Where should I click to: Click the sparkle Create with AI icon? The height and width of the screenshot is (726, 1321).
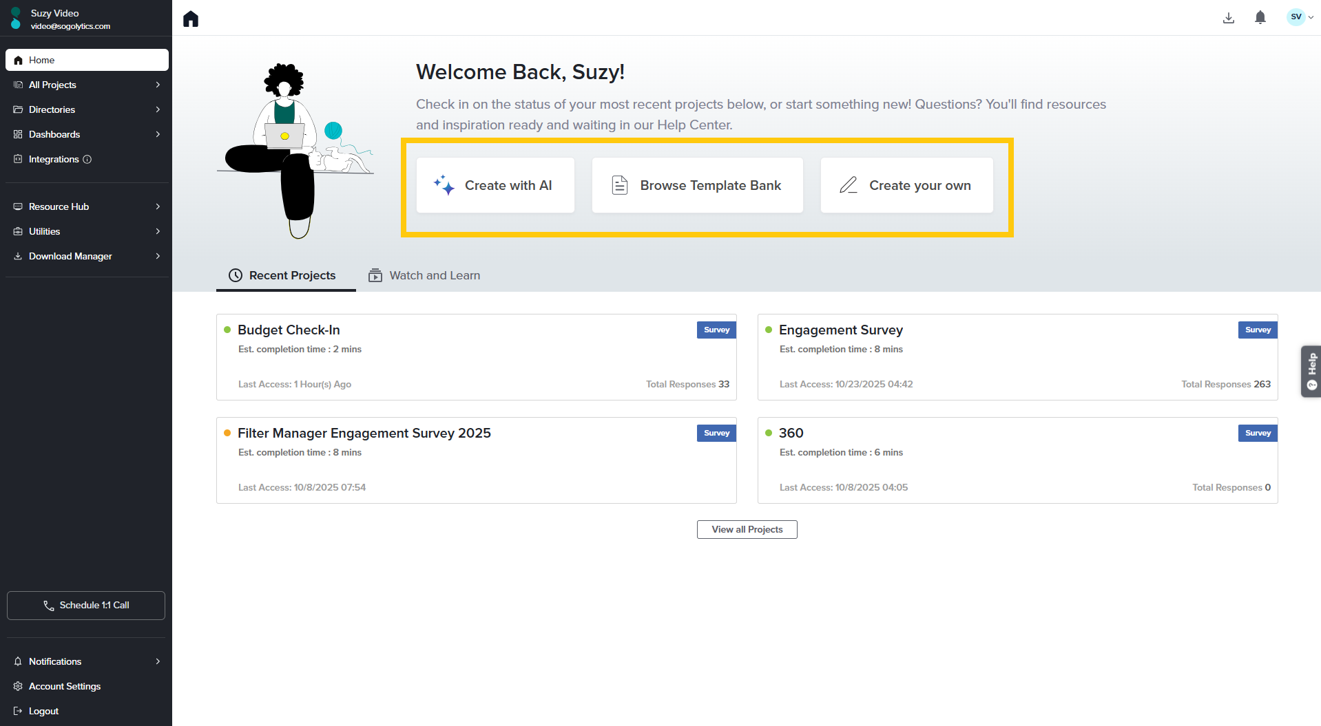pyautogui.click(x=444, y=185)
